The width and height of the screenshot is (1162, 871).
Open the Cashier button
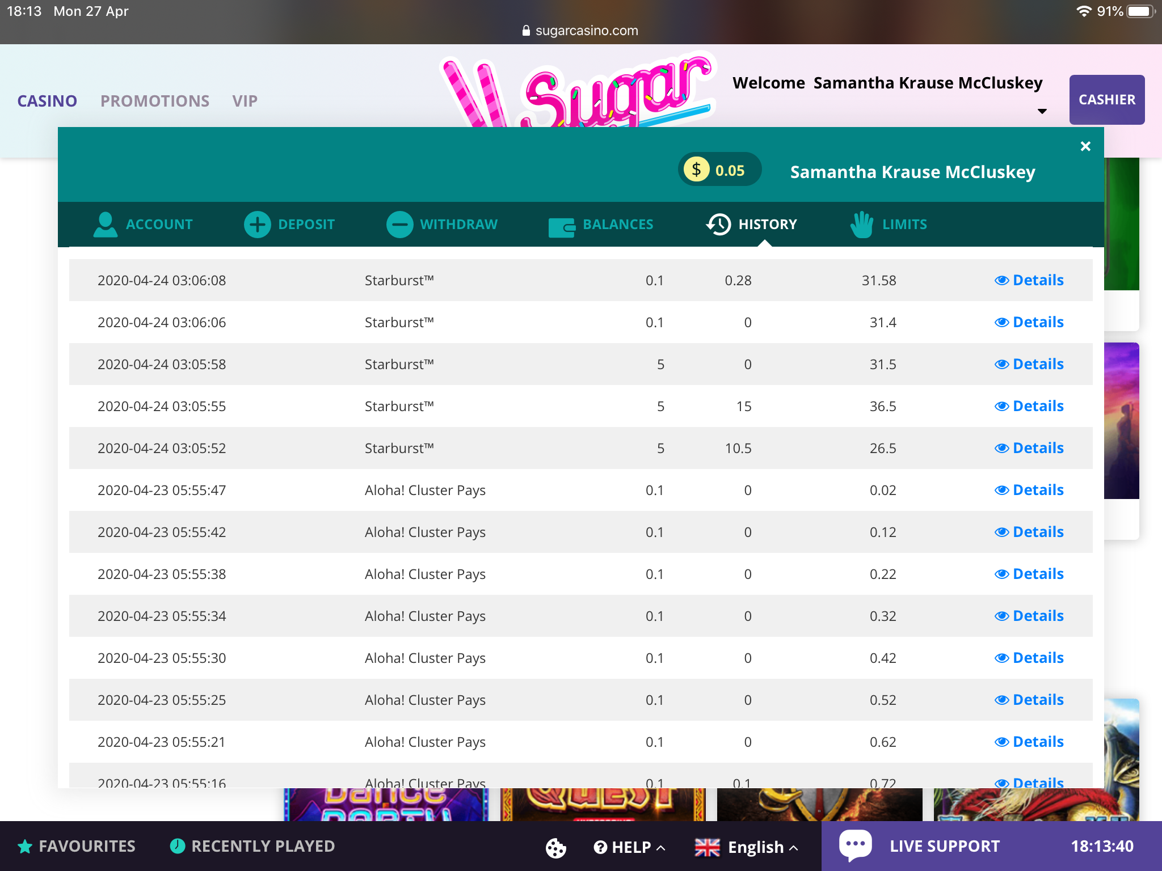coord(1106,100)
